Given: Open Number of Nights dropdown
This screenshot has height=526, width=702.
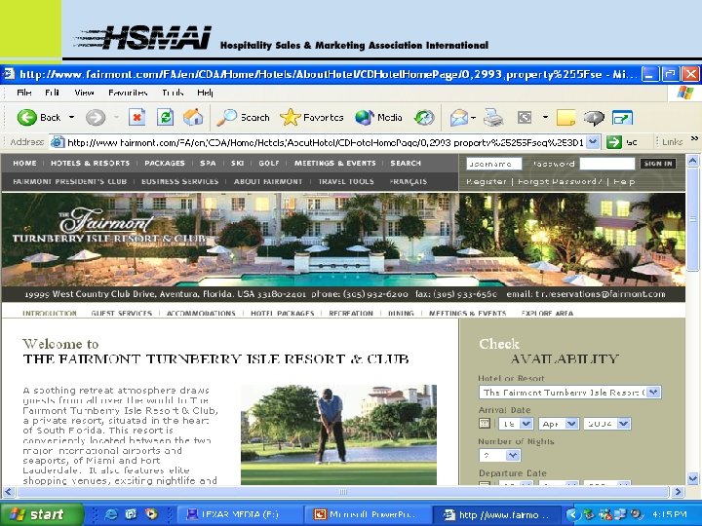Looking at the screenshot, I should (x=499, y=455).
